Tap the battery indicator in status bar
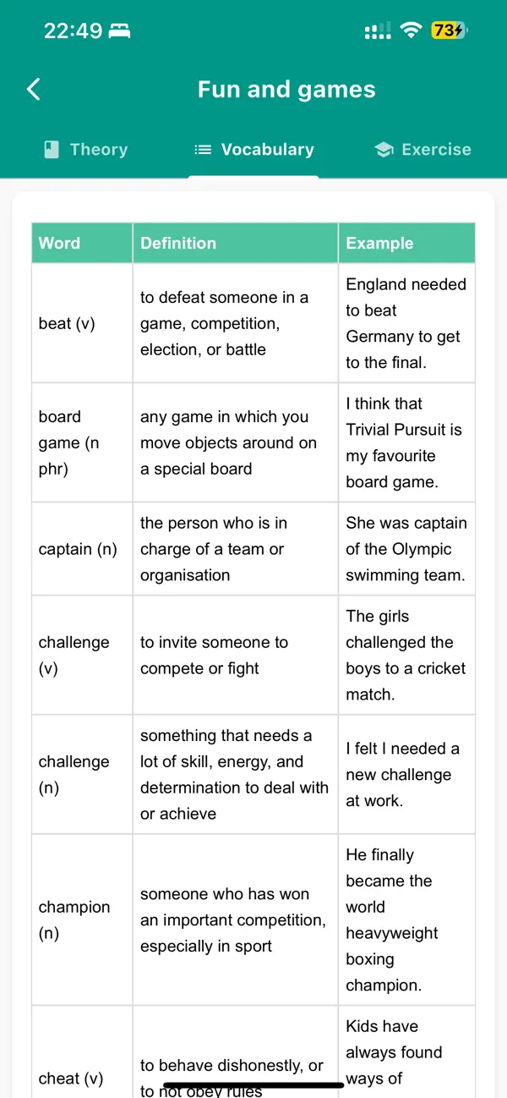The height and width of the screenshot is (1098, 507). coord(449,30)
